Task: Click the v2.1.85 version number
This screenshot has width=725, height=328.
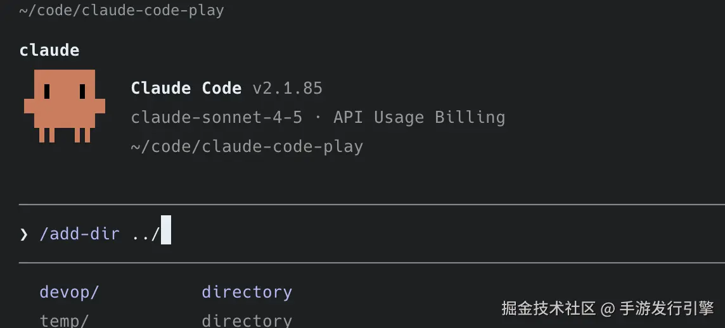Action: coord(287,88)
